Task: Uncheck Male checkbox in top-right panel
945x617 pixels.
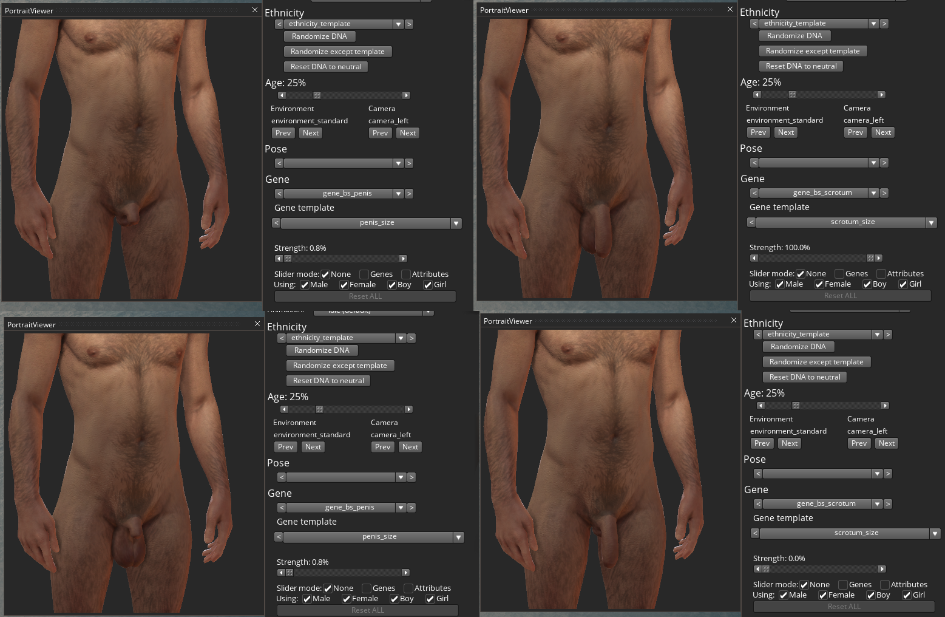Action: tap(779, 284)
